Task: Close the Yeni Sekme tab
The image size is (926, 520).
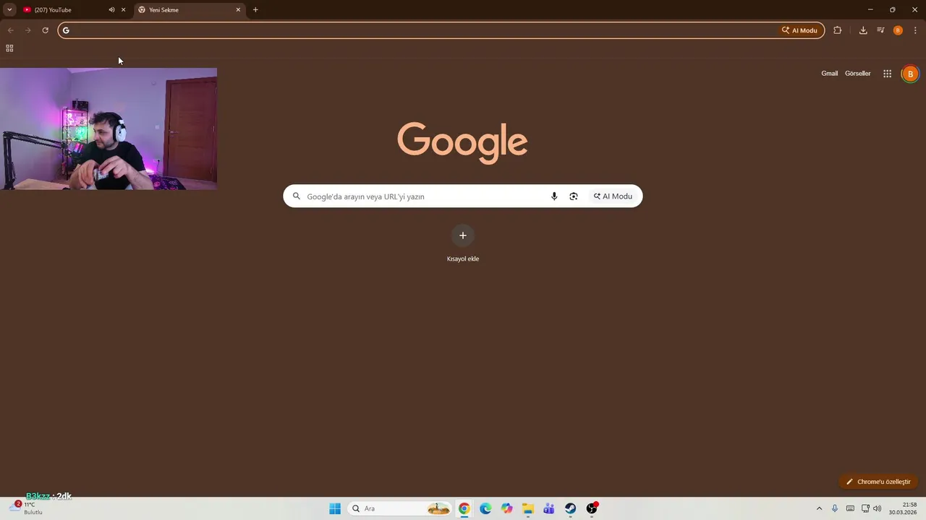Action: [238, 10]
